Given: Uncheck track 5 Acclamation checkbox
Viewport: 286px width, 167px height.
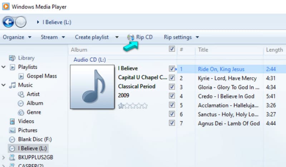Looking at the screenshot, I should coord(172,105).
